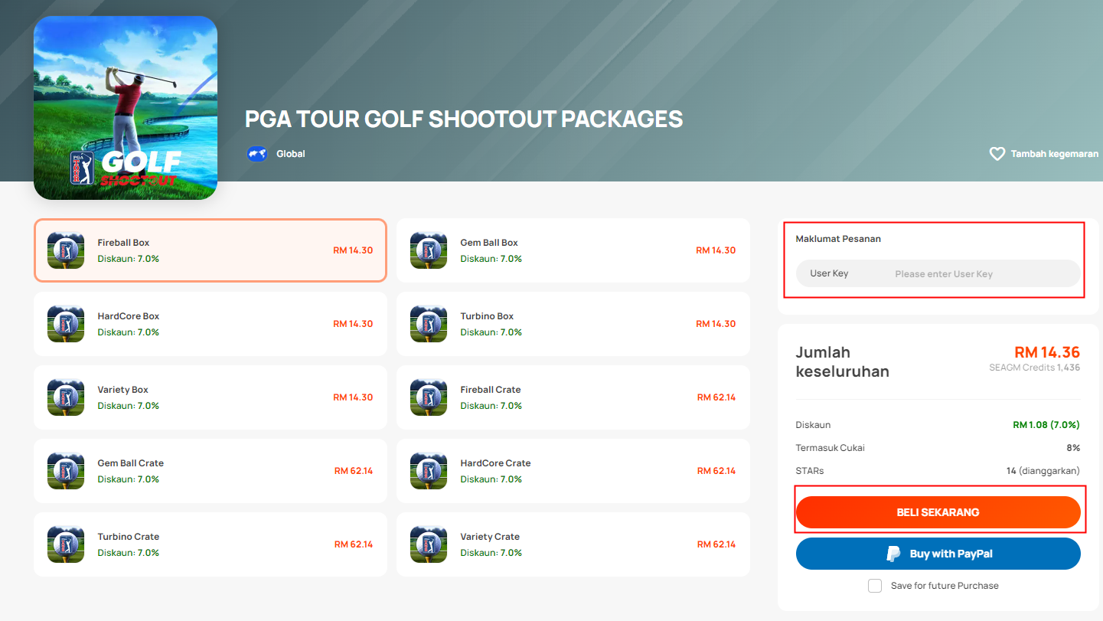
Task: Click the Variety Box package icon
Action: click(66, 397)
